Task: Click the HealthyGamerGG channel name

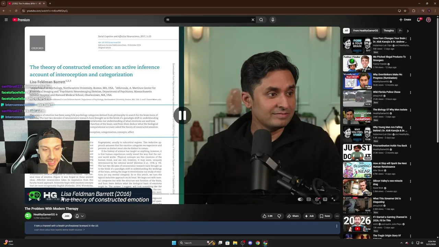Action: (44, 214)
